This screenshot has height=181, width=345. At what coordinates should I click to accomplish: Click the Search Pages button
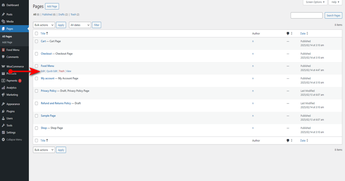[333, 16]
